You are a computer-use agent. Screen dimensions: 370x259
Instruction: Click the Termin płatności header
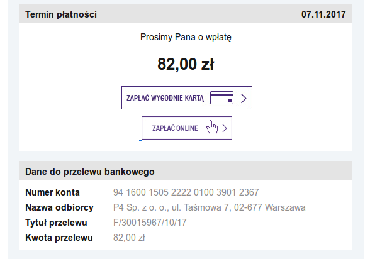[61, 14]
